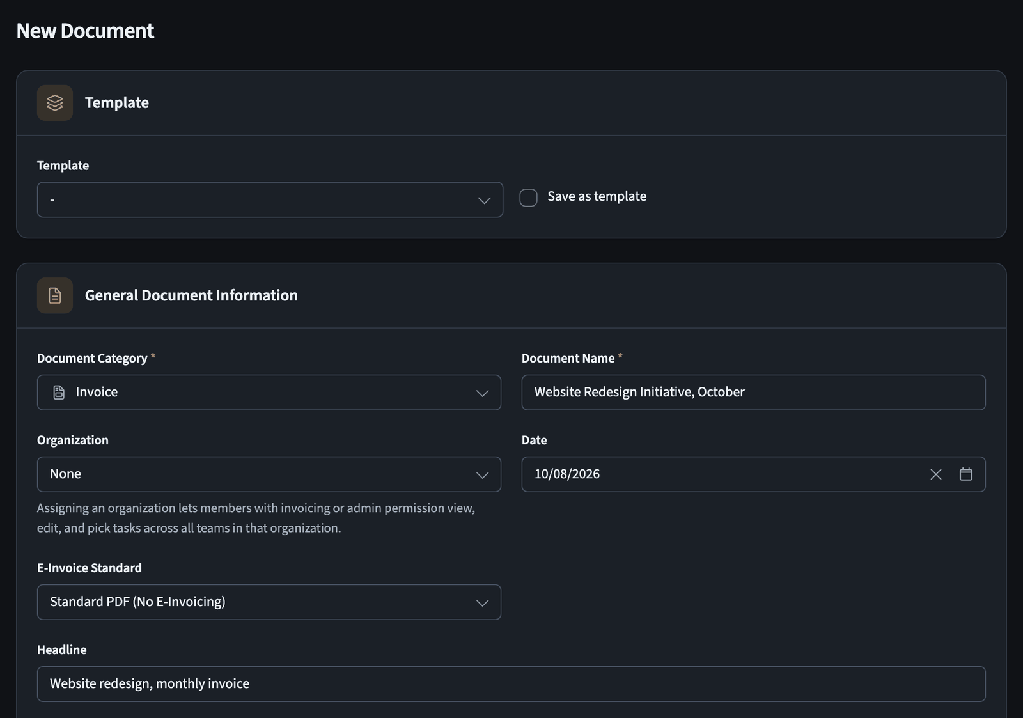Viewport: 1023px width, 718px height.
Task: Open the E-Invoice Standard dropdown
Action: point(269,602)
